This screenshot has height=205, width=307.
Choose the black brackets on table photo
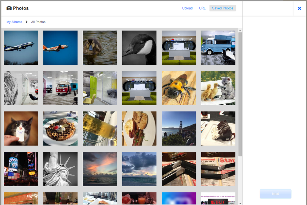179,169
